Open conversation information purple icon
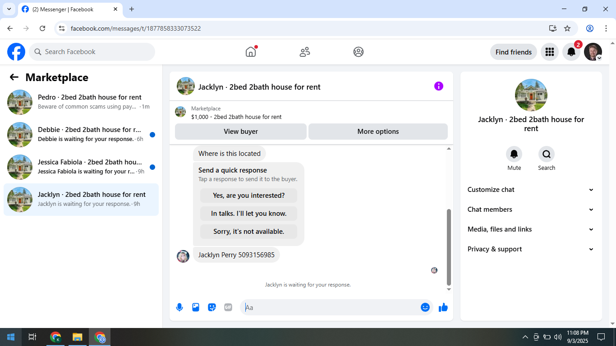 coord(439,86)
